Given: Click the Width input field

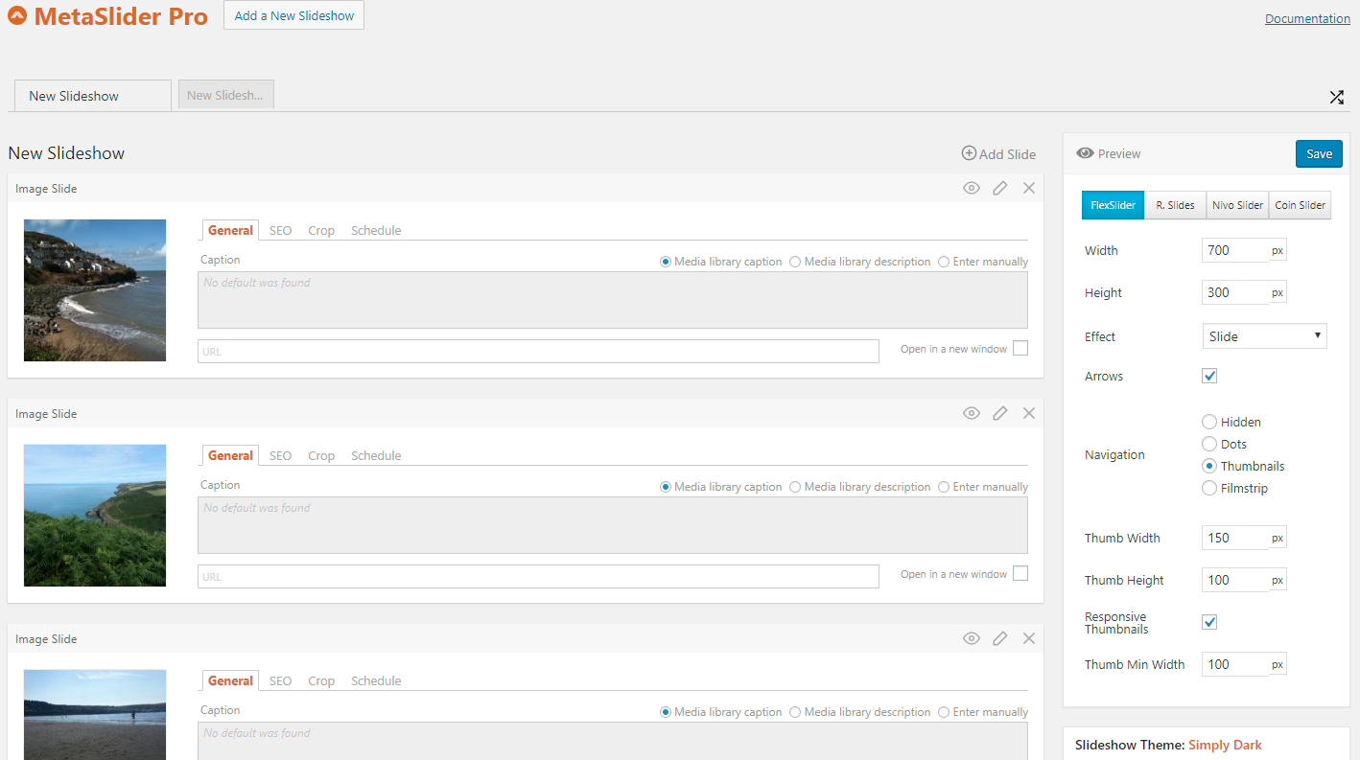Looking at the screenshot, I should (x=1234, y=250).
